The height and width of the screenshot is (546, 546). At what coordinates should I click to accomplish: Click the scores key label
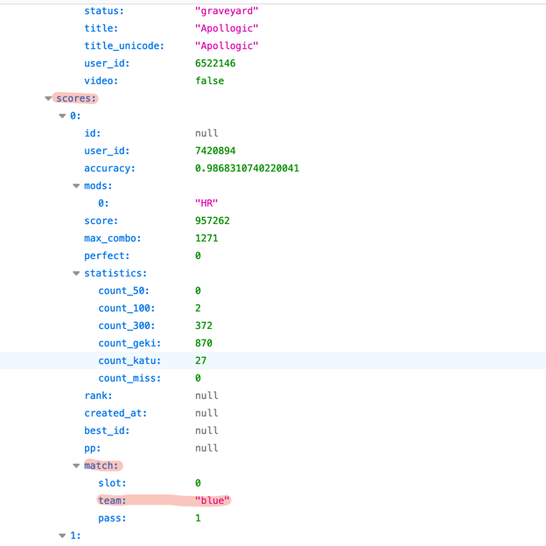[76, 99]
